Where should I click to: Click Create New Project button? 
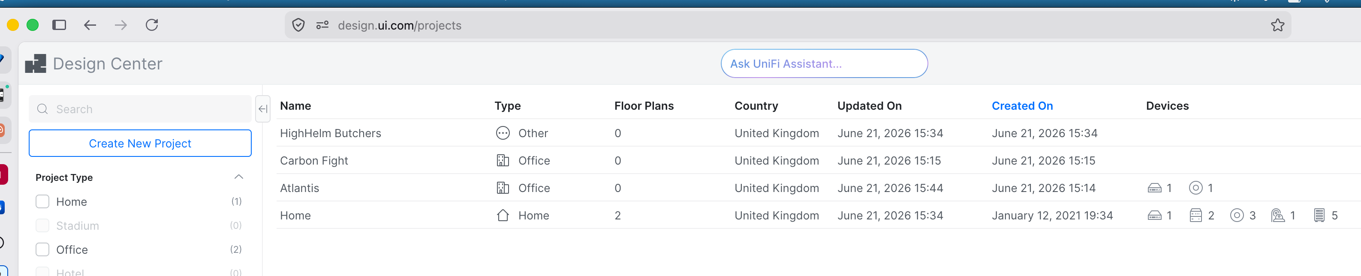140,143
